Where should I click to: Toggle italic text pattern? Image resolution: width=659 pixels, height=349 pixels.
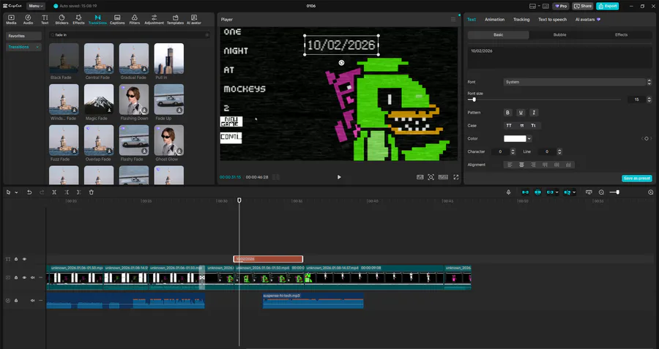(534, 113)
